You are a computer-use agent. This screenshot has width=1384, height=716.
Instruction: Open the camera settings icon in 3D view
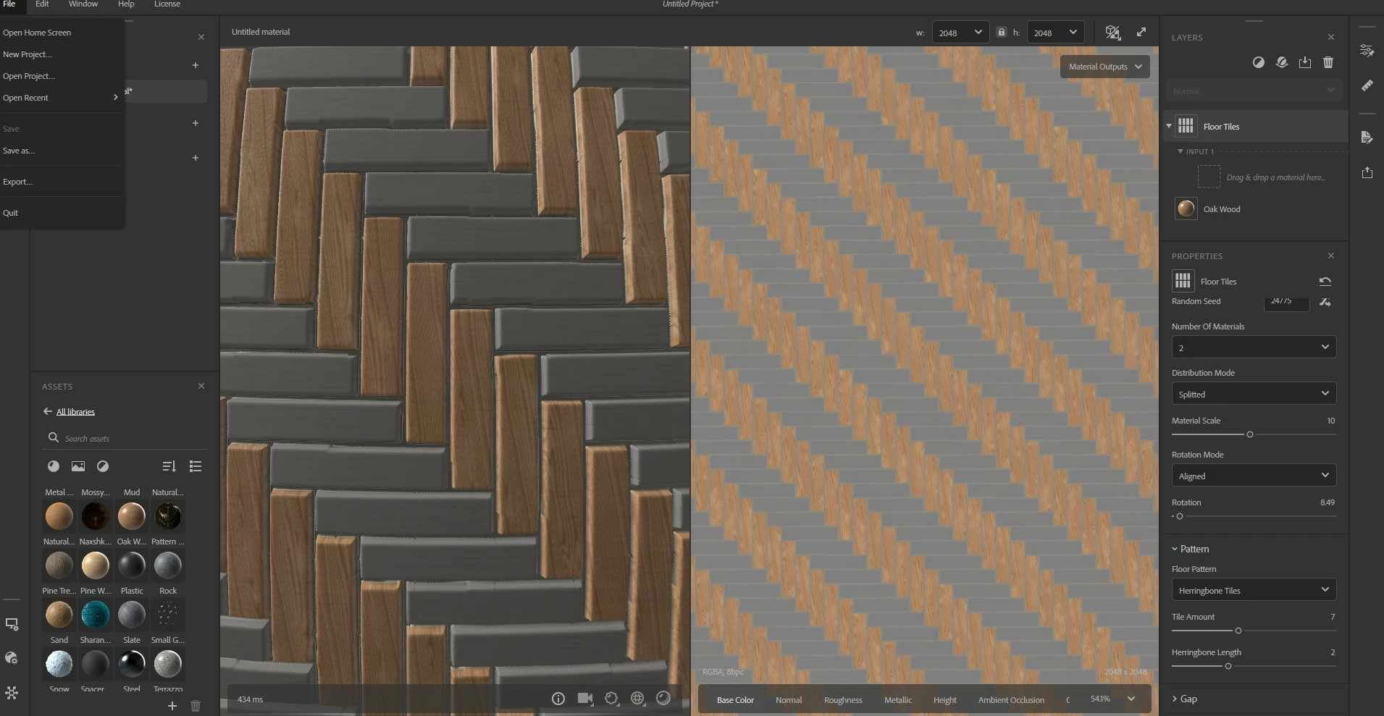[x=585, y=699]
